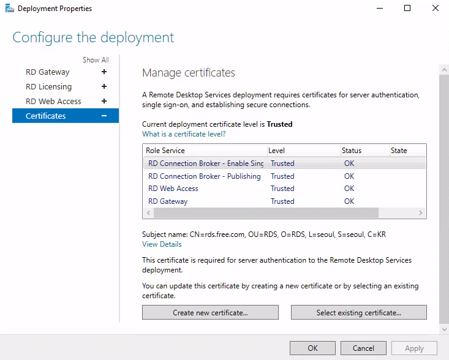Viewport: 449px width, 360px height.
Task: Click Create new certificate button
Action: pos(210,312)
